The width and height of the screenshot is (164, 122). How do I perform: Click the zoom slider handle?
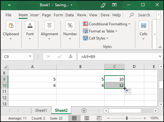coord(127,118)
